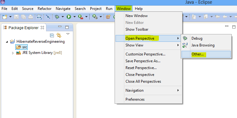
Task: Click the Save disk icon
Action: 16,17
